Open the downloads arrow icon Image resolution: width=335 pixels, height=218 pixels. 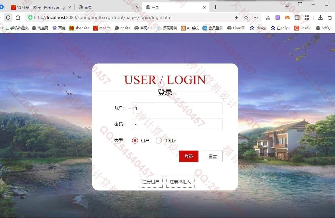click(x=320, y=18)
